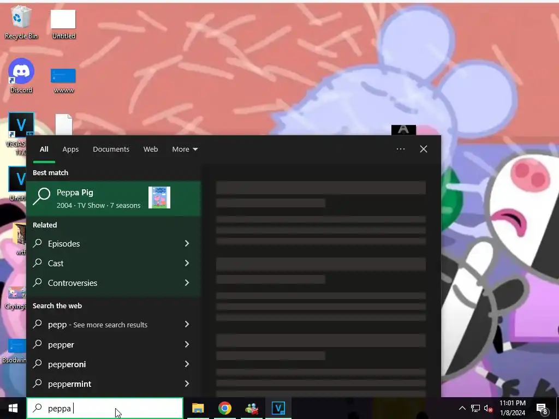Open File Explorer from the taskbar
The height and width of the screenshot is (419, 559).
(198, 408)
